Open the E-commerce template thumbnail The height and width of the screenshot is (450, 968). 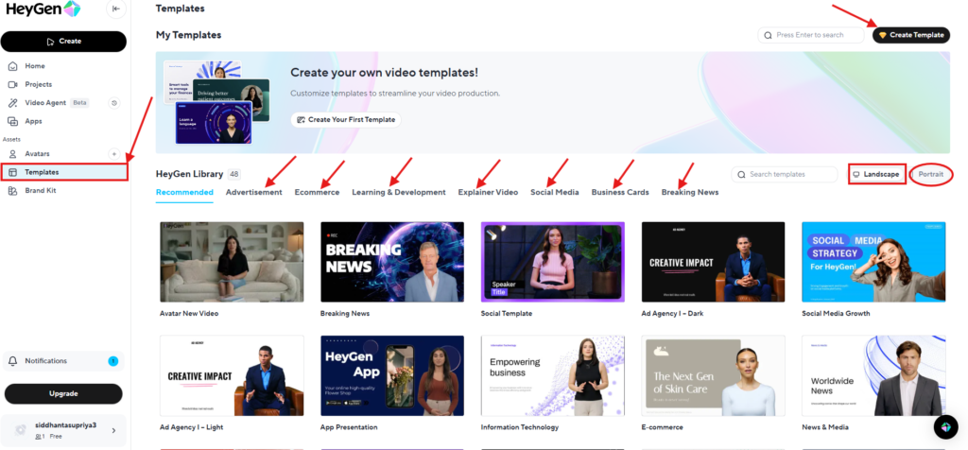(x=713, y=375)
